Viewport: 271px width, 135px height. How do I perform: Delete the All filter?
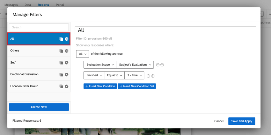[x=67, y=39]
